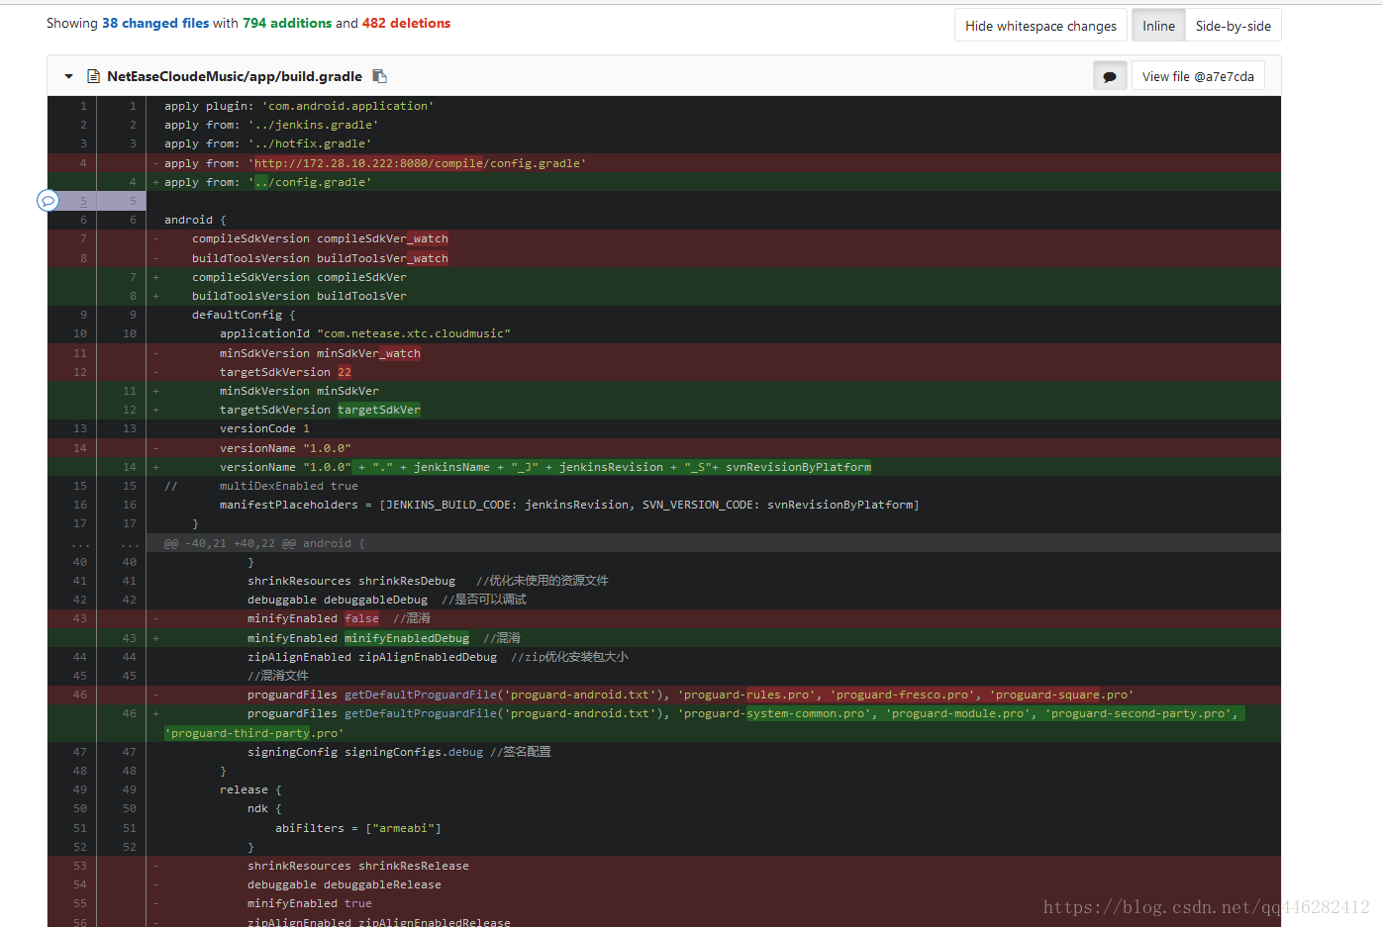1382x927 pixels.
Task: Click old line number 53 in the gutter
Action: point(80,866)
